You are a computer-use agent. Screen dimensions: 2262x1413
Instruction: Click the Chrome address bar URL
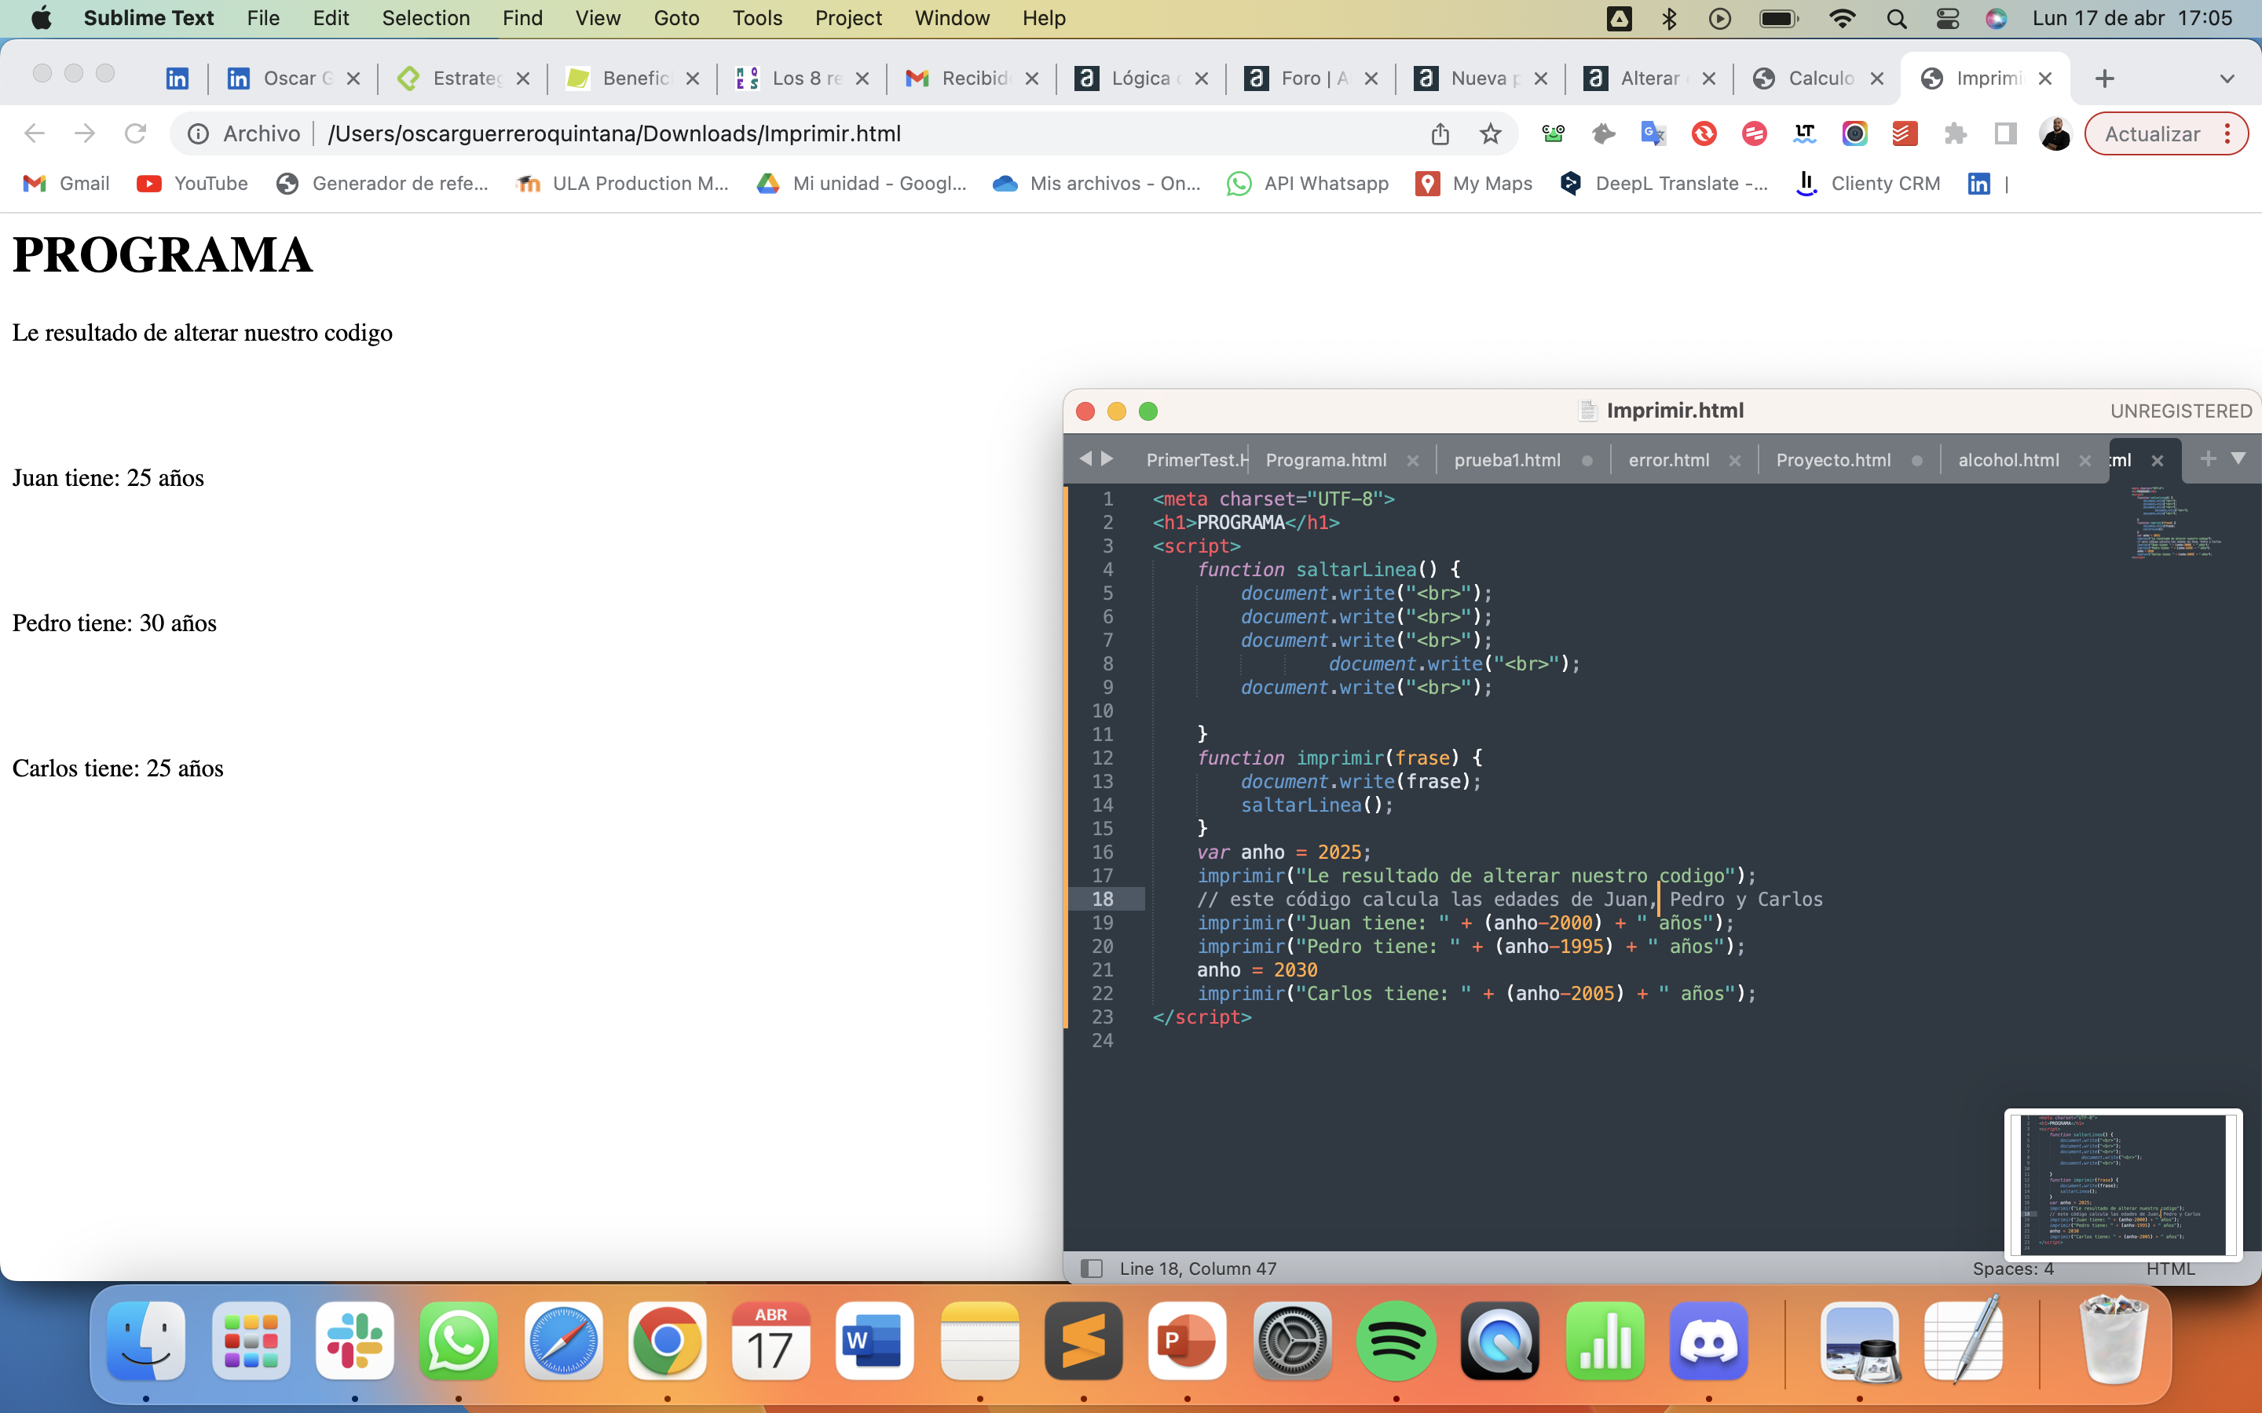point(614,133)
